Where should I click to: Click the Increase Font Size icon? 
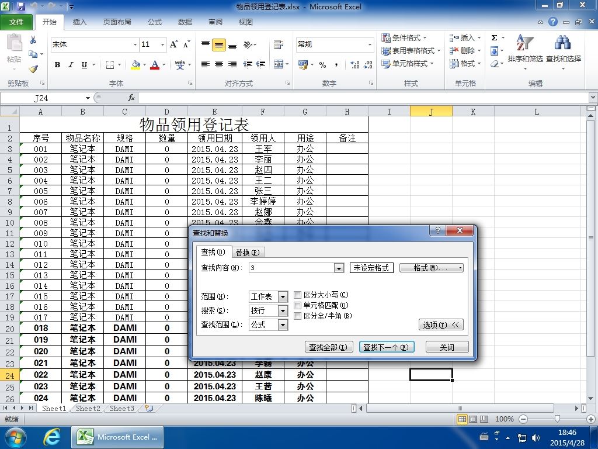coord(174,44)
